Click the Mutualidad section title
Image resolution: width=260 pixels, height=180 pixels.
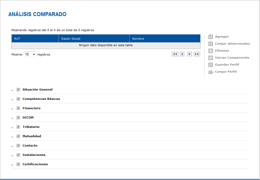click(x=32, y=136)
